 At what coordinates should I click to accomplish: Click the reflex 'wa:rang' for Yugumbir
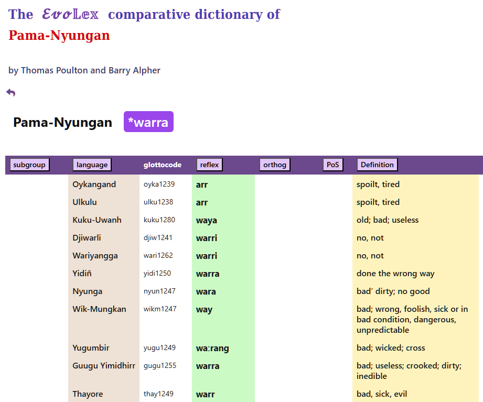[x=212, y=349]
